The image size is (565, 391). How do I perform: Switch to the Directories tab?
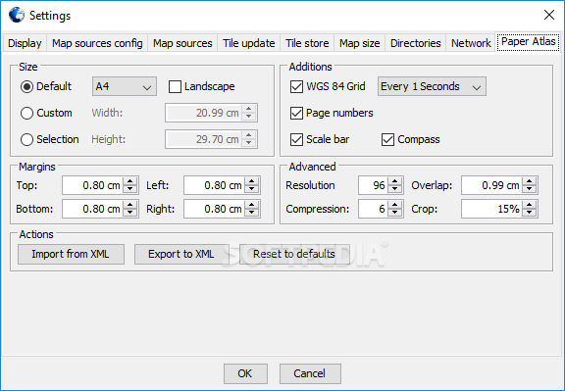[x=416, y=43]
